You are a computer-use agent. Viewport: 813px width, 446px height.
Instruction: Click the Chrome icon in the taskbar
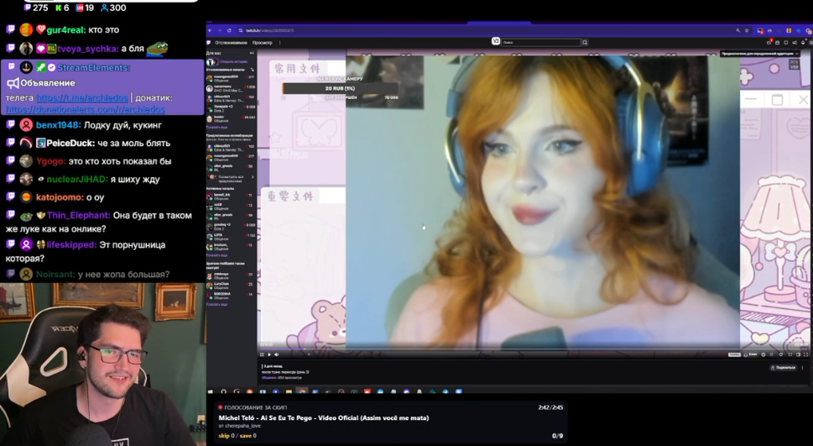pyautogui.click(x=302, y=391)
